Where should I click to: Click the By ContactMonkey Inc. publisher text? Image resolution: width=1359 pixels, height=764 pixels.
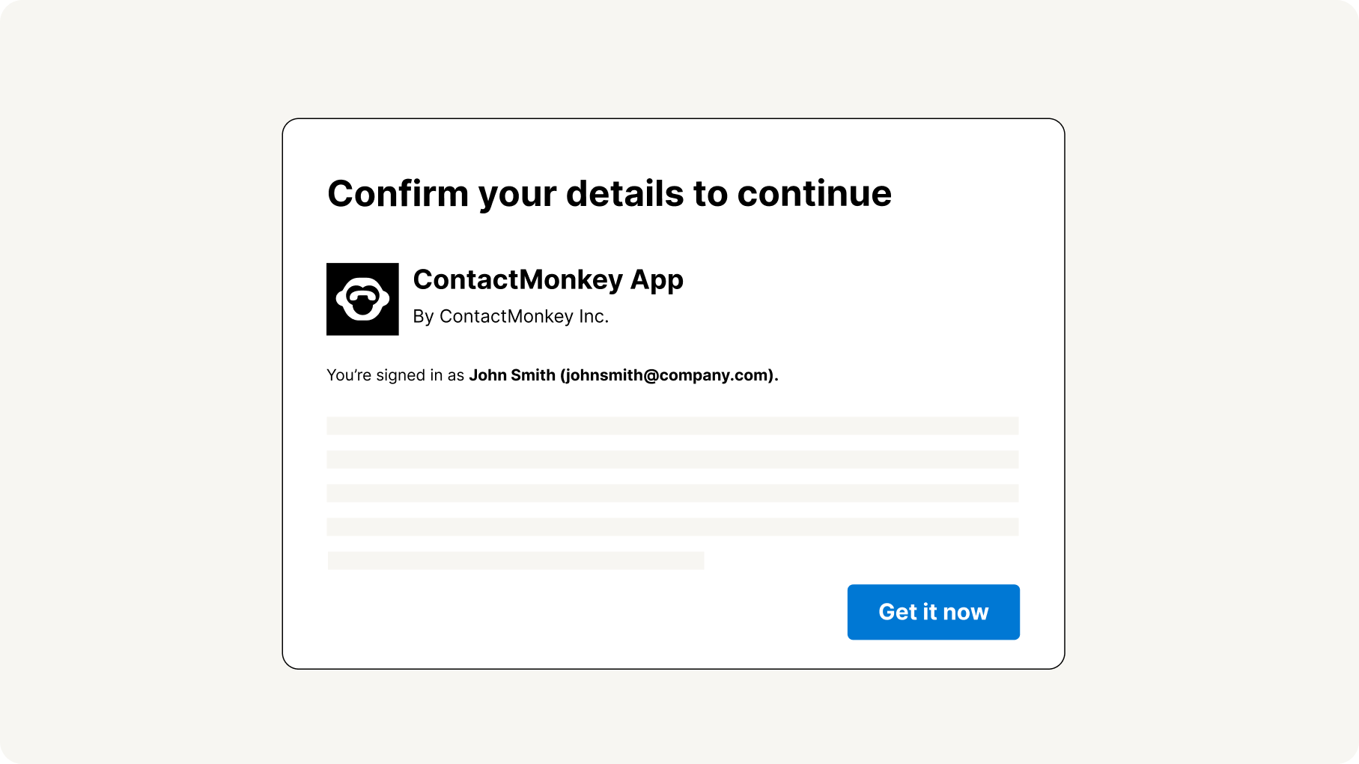511,317
